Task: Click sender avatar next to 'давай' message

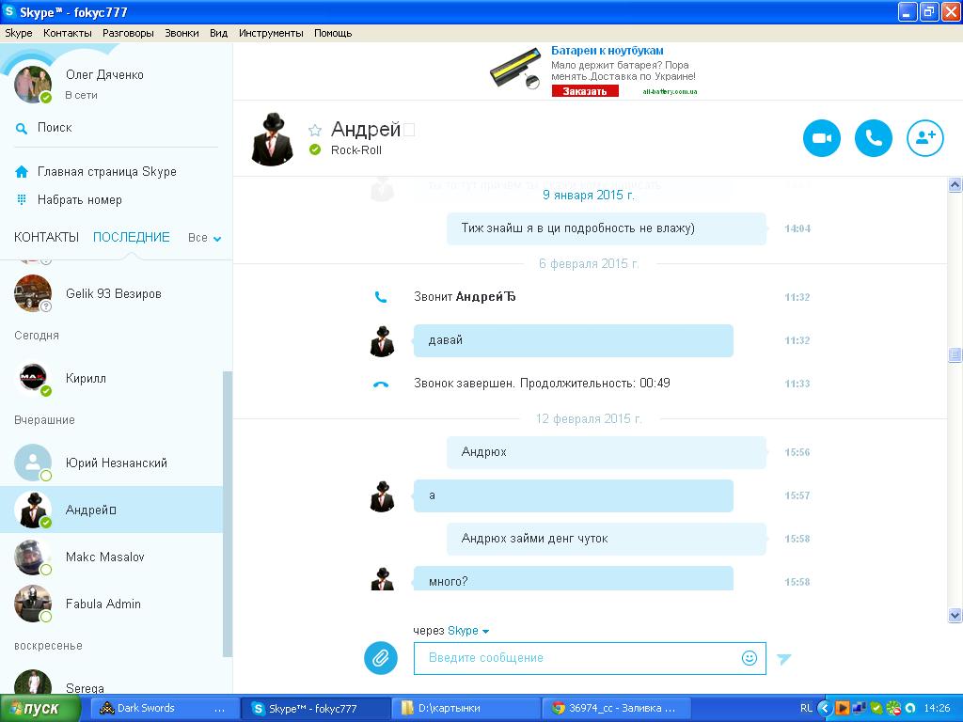Action: click(382, 341)
